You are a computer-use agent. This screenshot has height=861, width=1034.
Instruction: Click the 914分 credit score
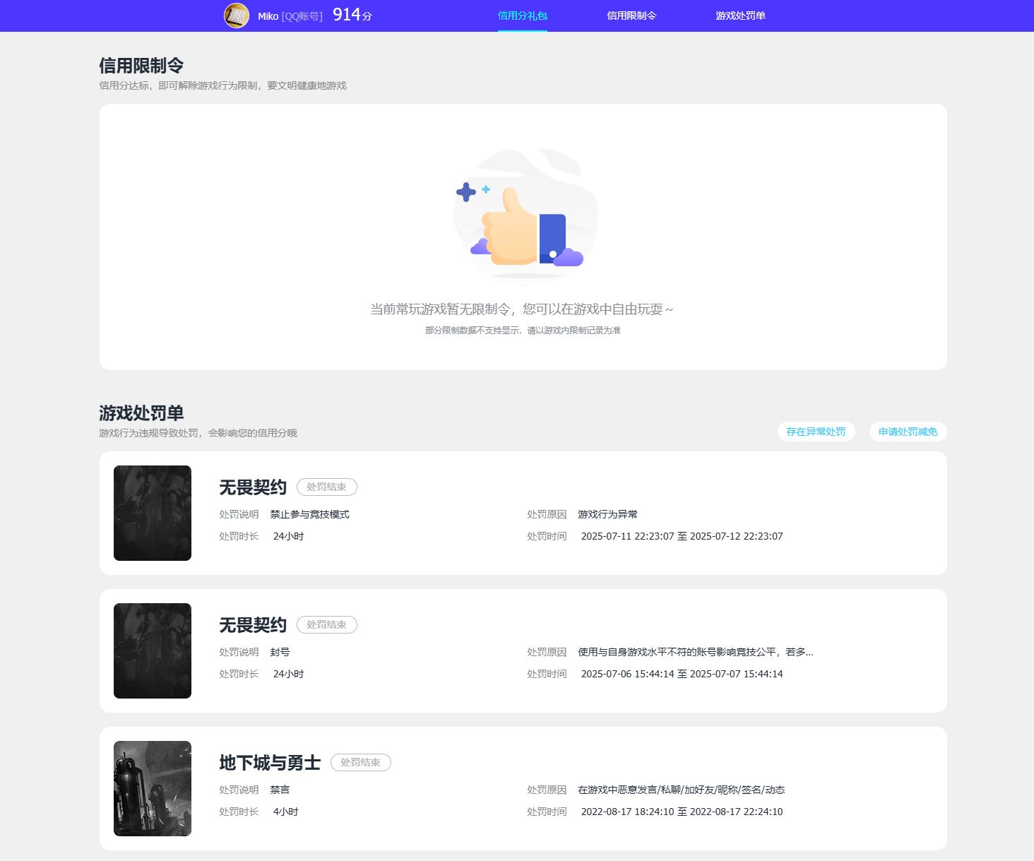pyautogui.click(x=352, y=15)
